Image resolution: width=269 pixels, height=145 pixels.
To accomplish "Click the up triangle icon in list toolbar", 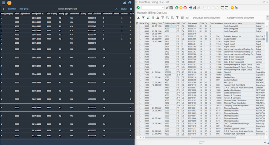I will pos(139,18).
